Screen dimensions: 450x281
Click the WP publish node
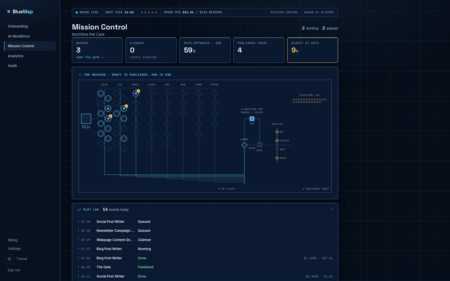coord(277,132)
